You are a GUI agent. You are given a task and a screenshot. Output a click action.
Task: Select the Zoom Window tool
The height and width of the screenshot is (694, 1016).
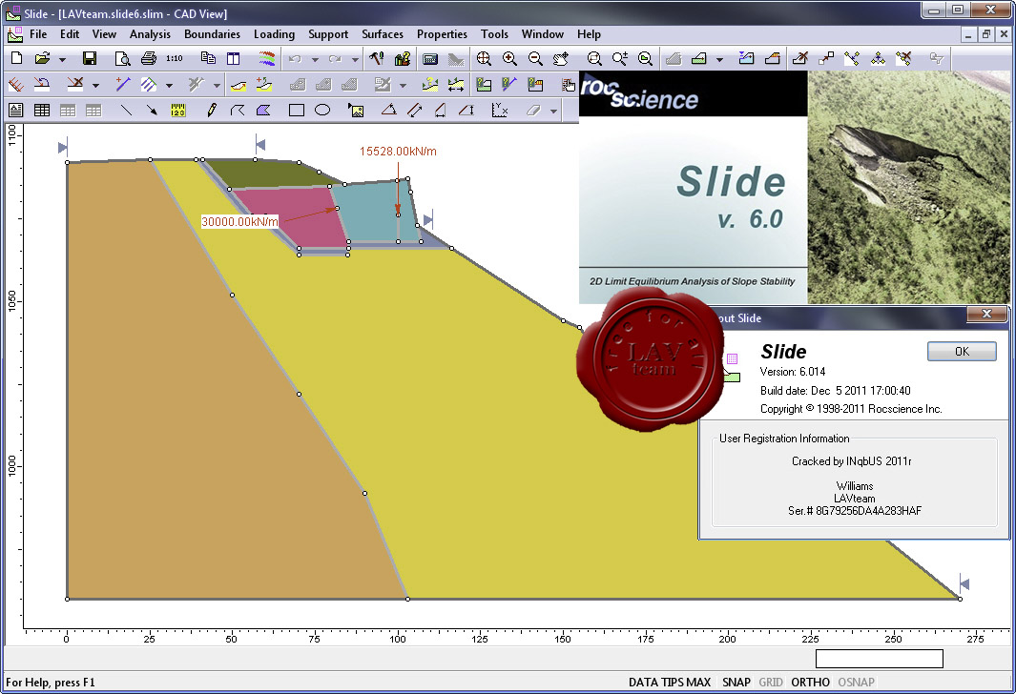[594, 59]
